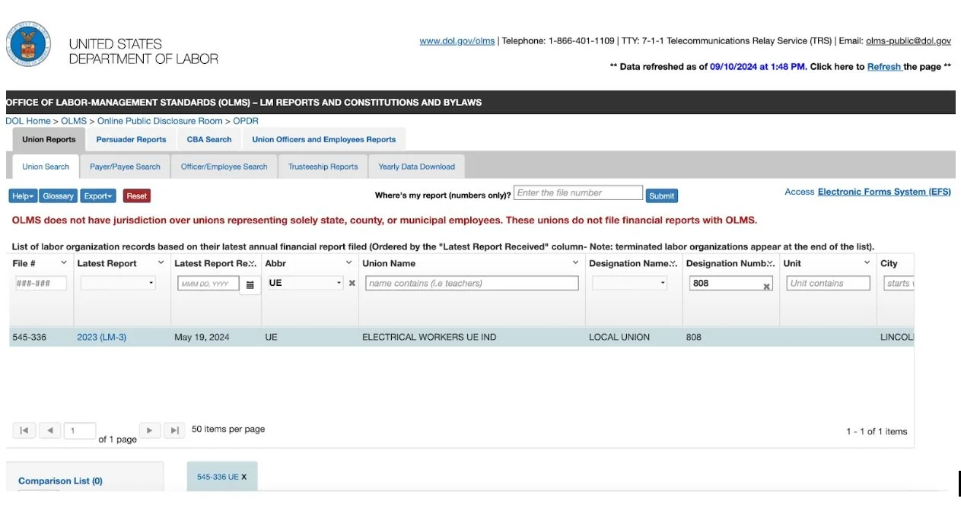Sort by the City column header
This screenshot has height=508, width=961.
tap(889, 263)
